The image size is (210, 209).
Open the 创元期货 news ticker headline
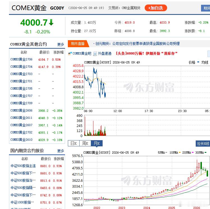coord(138,44)
